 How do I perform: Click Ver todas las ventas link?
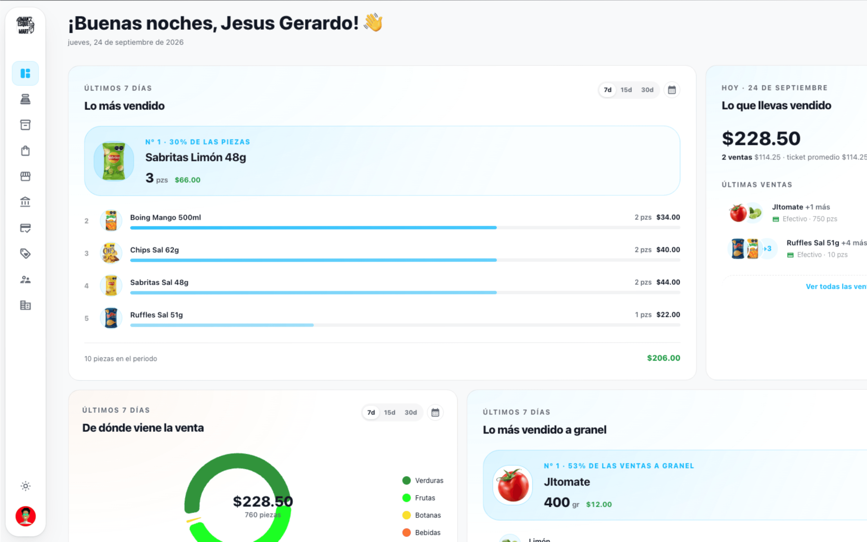pyautogui.click(x=836, y=286)
